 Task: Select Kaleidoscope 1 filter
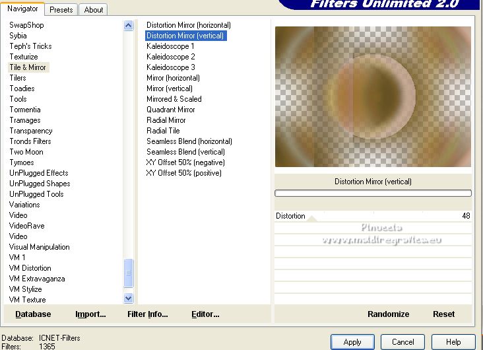(x=170, y=46)
